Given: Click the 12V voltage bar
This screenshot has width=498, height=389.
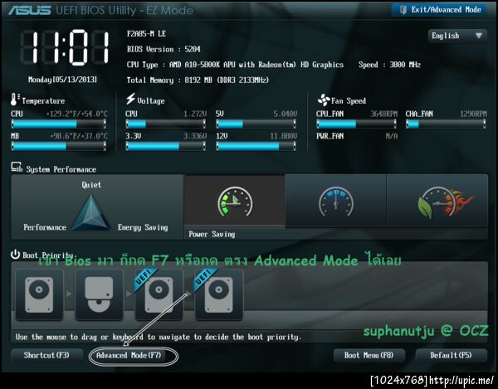Looking at the screenshot, I should (256, 146).
